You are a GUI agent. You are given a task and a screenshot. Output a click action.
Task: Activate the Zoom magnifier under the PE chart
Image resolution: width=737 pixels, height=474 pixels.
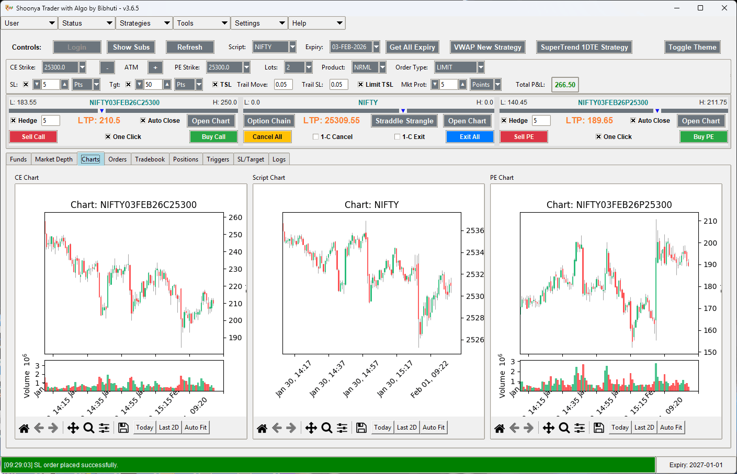click(x=564, y=427)
